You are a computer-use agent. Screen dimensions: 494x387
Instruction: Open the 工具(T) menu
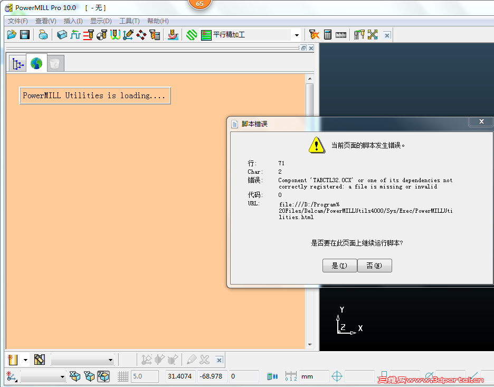click(129, 21)
